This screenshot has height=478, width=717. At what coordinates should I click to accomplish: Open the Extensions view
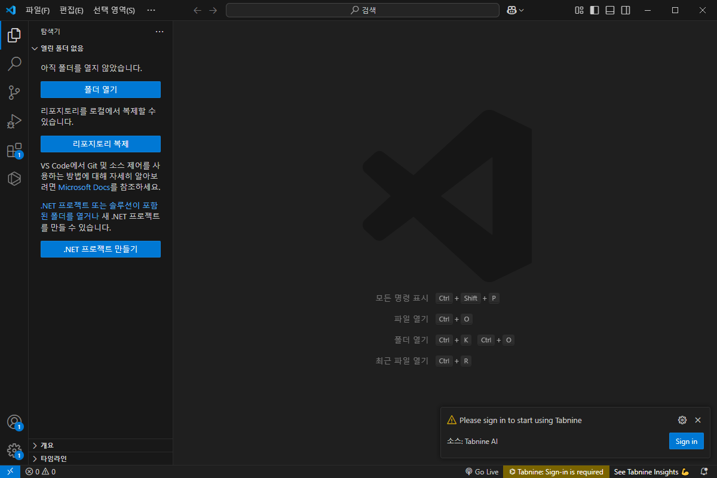(14, 150)
